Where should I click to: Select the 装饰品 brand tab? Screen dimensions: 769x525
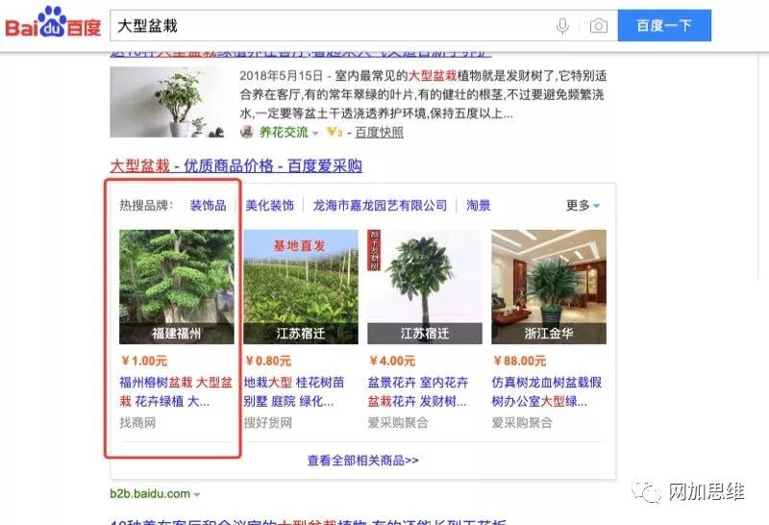click(208, 206)
